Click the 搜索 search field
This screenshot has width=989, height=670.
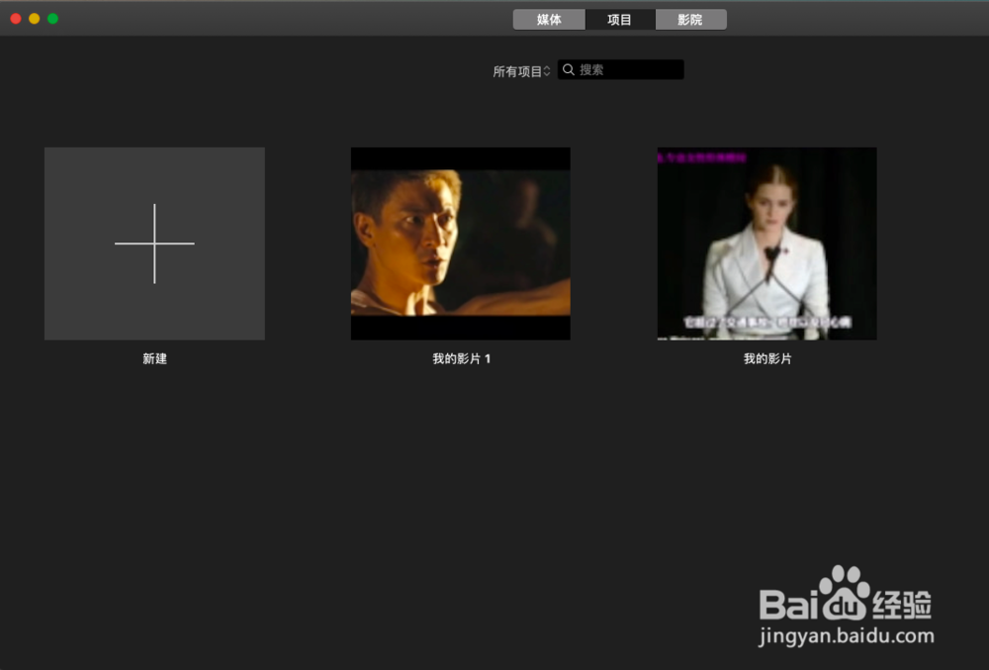(x=621, y=69)
